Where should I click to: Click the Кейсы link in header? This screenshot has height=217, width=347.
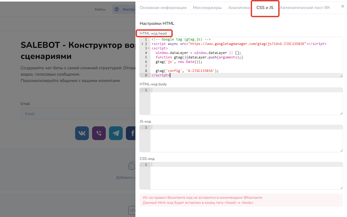click(x=100, y=10)
